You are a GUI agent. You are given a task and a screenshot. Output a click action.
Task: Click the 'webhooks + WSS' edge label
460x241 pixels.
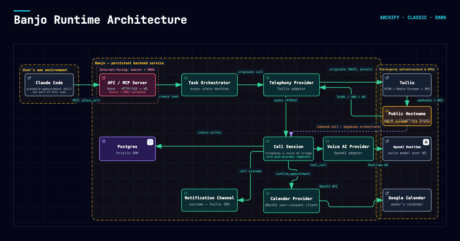430,100
